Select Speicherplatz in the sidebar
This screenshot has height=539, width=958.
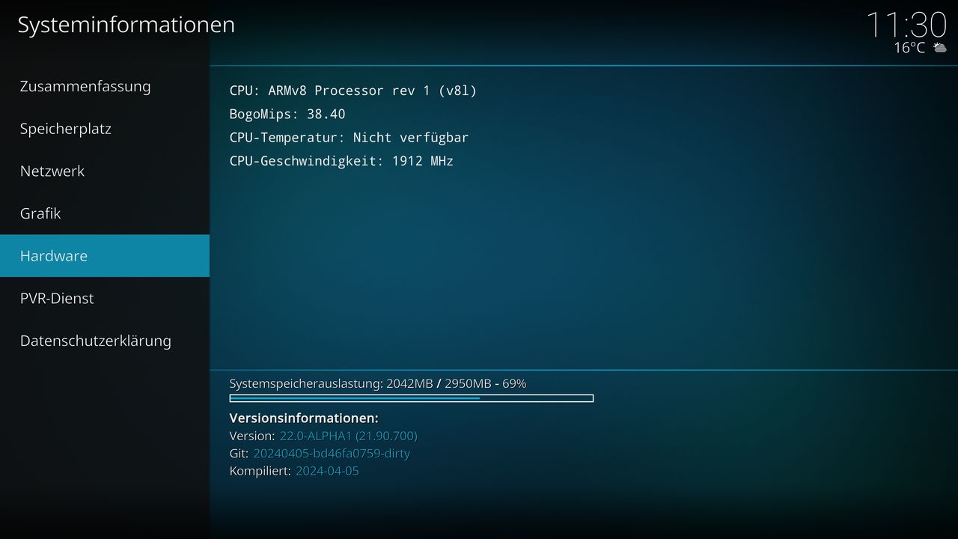click(105, 129)
